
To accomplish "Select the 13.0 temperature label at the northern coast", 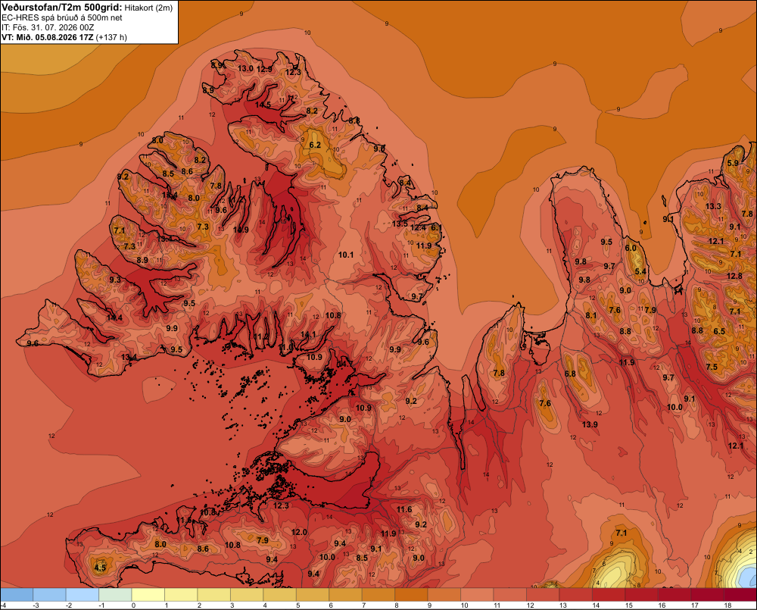I will (245, 69).
